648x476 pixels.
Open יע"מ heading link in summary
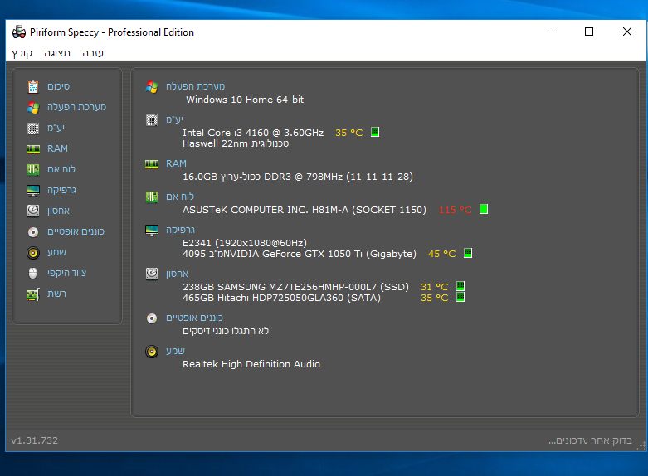174,119
